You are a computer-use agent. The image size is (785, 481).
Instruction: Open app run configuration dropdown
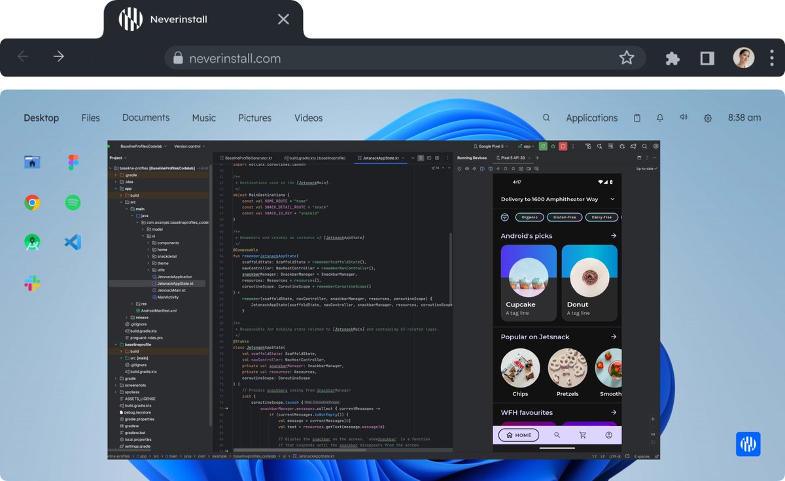tap(525, 146)
